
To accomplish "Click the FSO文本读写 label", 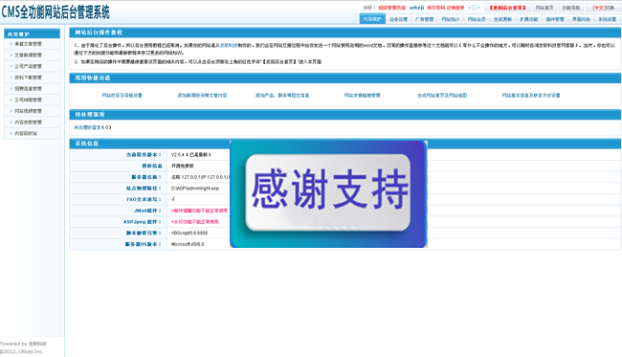I will [x=144, y=199].
